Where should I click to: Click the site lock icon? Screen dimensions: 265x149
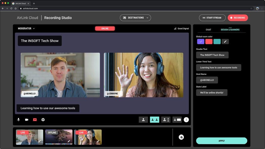coord(21,8)
